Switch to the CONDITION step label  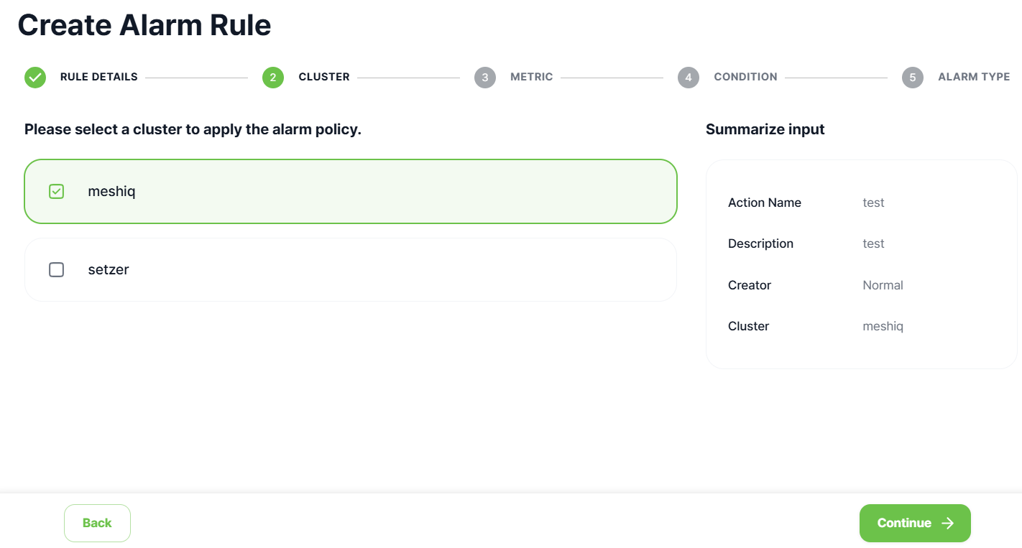click(x=745, y=77)
